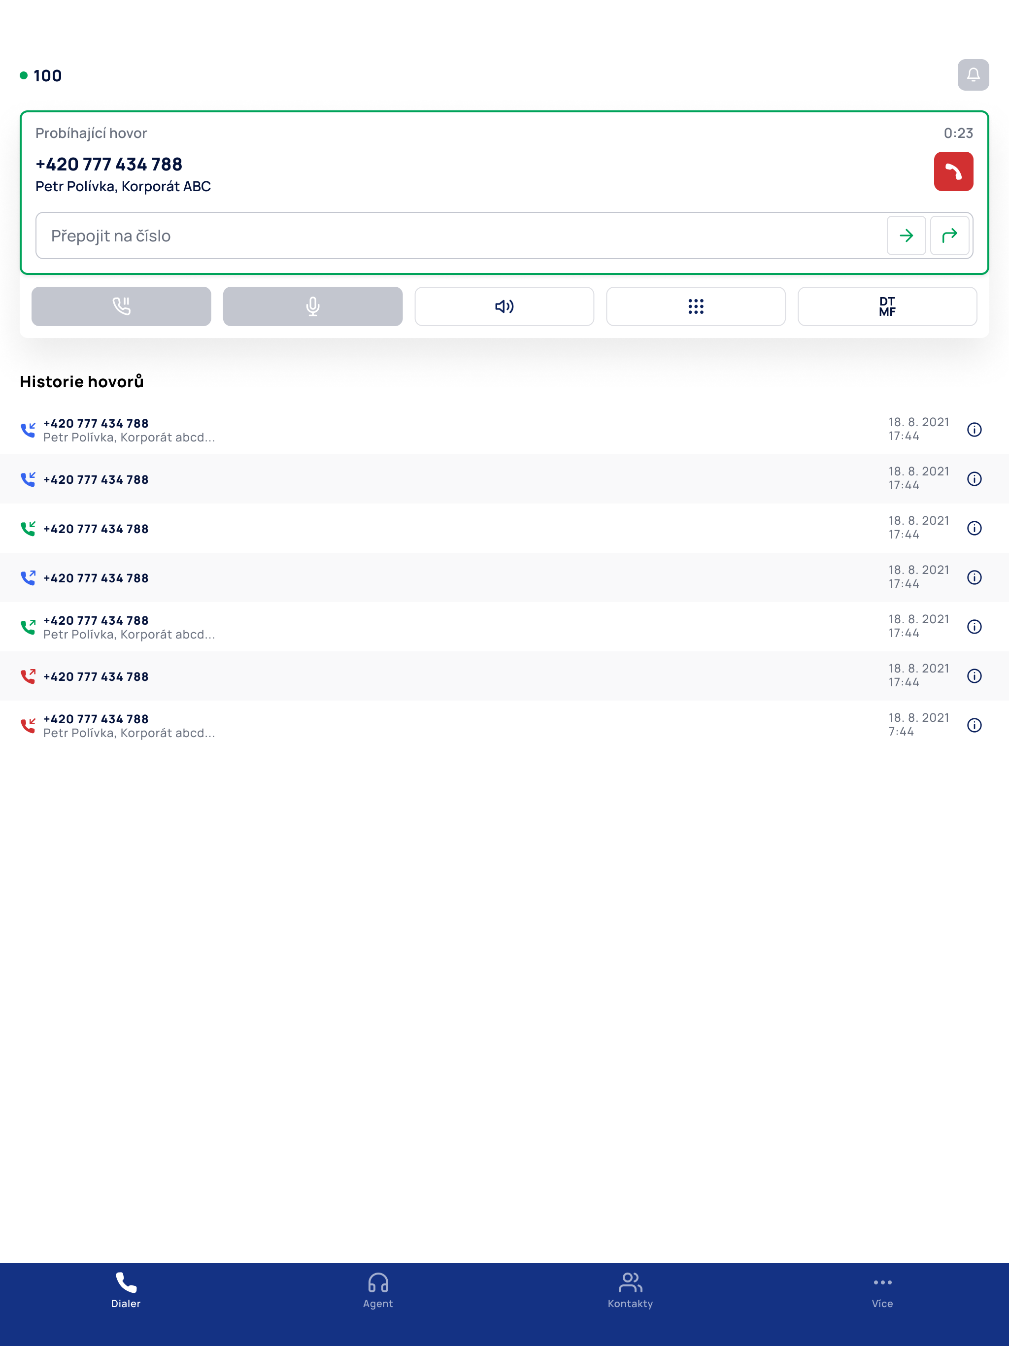This screenshot has width=1009, height=1346.
Task: Show info for the 7:44 call
Action: [x=974, y=725]
